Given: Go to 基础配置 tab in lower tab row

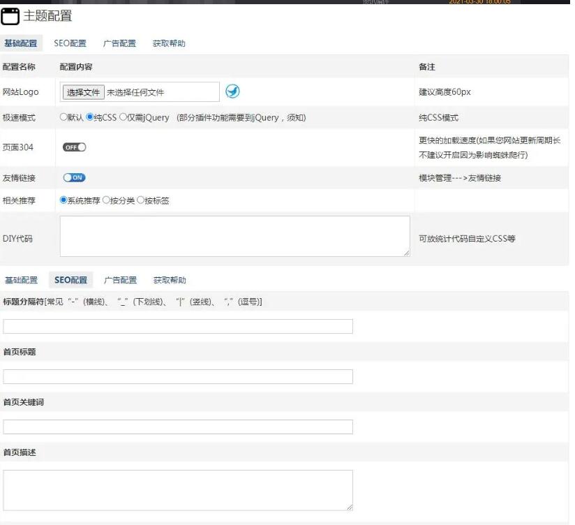Looking at the screenshot, I should 21,280.
